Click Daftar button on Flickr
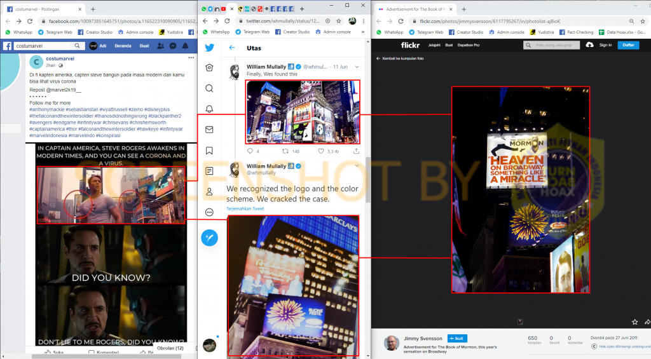Image resolution: width=651 pixels, height=359 pixels. 628,45
